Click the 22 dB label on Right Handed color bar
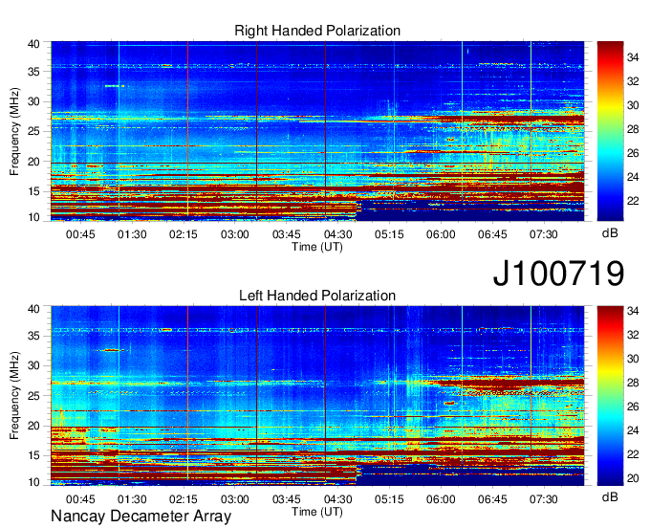Screen dimensions: 650x528 coord(633,201)
